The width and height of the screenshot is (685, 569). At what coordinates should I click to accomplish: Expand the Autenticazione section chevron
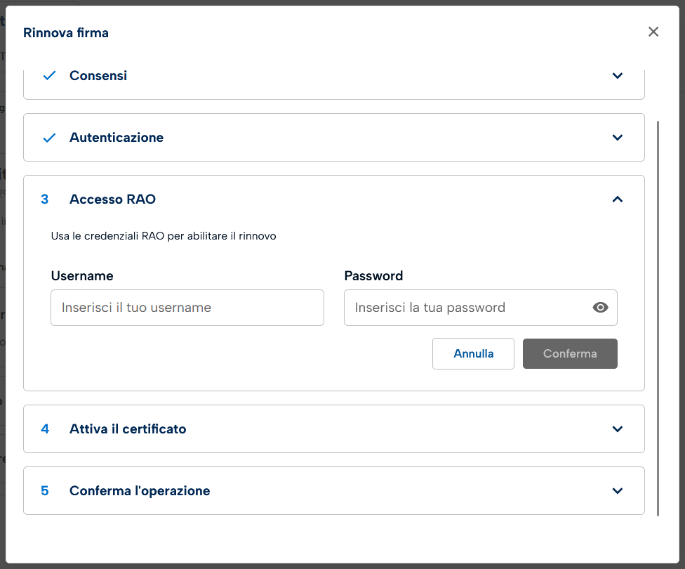pyautogui.click(x=618, y=138)
